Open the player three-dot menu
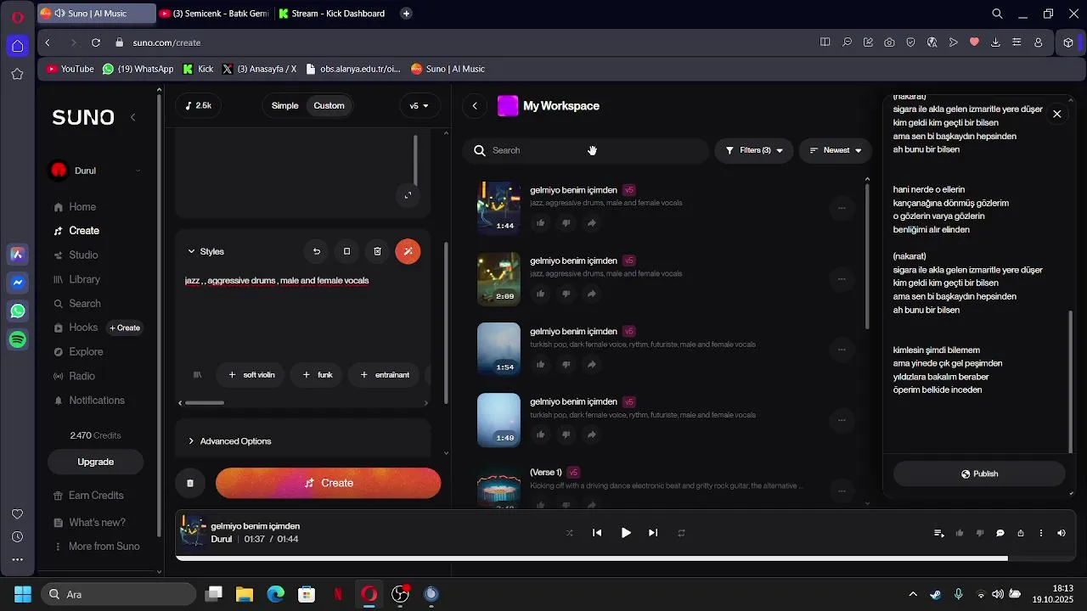This screenshot has height=611, width=1087. [x=1041, y=533]
